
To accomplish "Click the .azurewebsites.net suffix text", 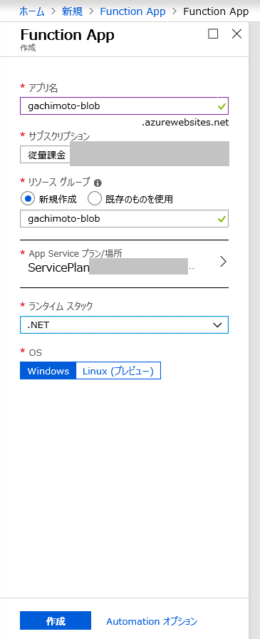I will tap(185, 123).
